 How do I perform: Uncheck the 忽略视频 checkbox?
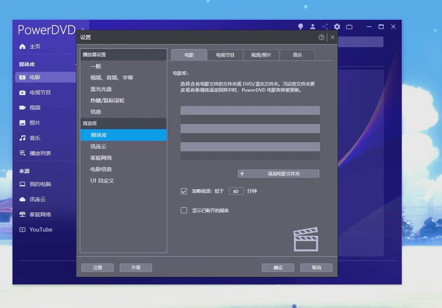pyautogui.click(x=184, y=191)
